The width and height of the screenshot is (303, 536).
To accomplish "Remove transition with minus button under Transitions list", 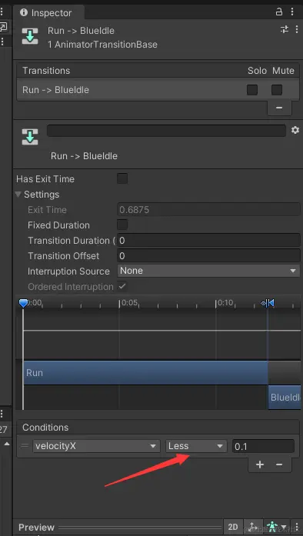I will click(x=279, y=108).
